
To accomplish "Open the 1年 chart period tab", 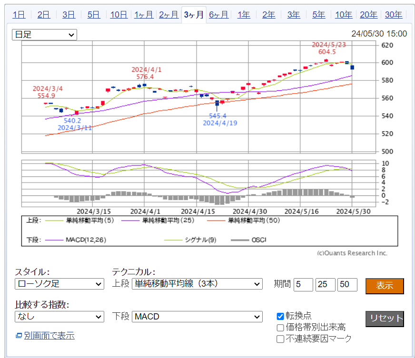I will click(244, 15).
